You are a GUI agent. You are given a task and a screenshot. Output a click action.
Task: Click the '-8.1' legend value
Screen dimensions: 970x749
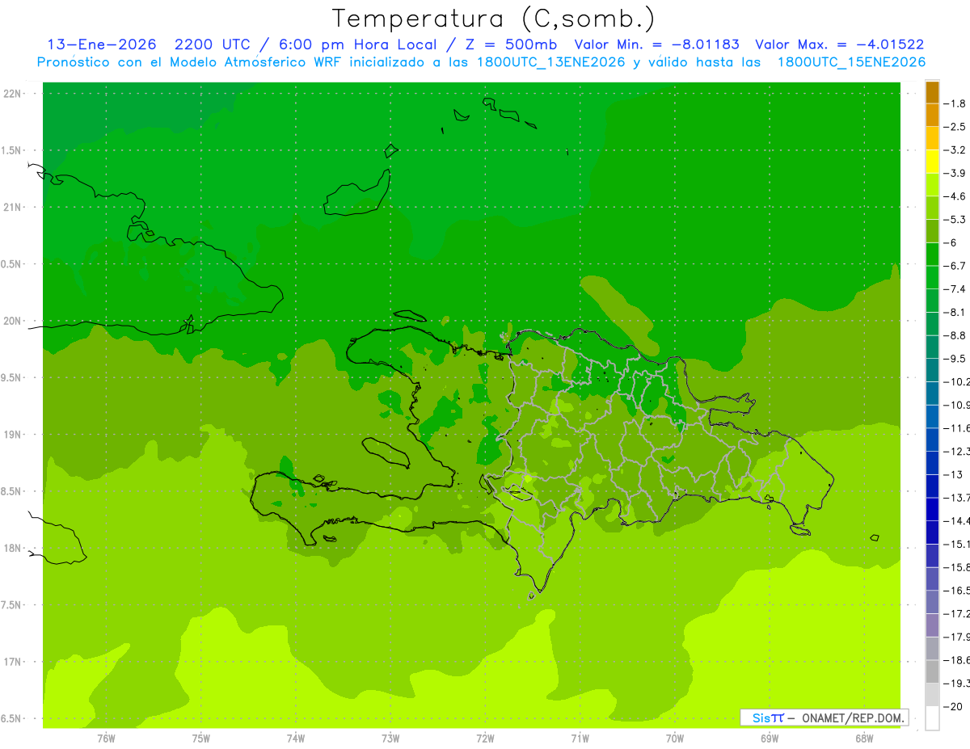point(955,312)
